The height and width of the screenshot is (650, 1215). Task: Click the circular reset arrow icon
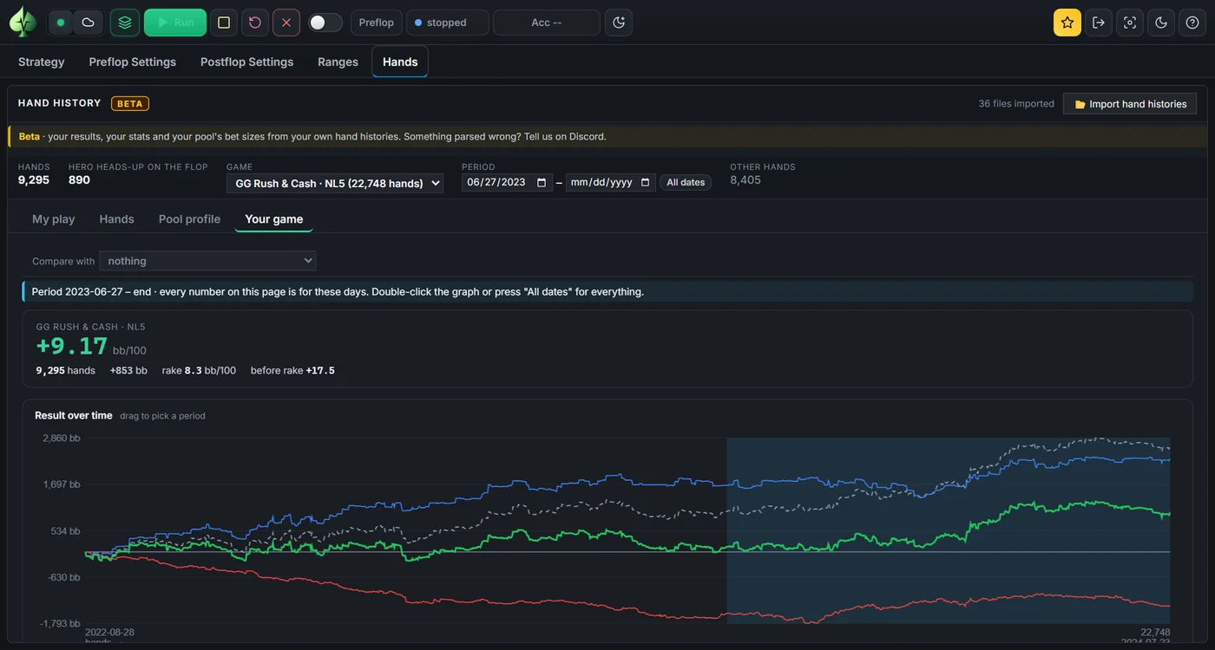pyautogui.click(x=255, y=23)
